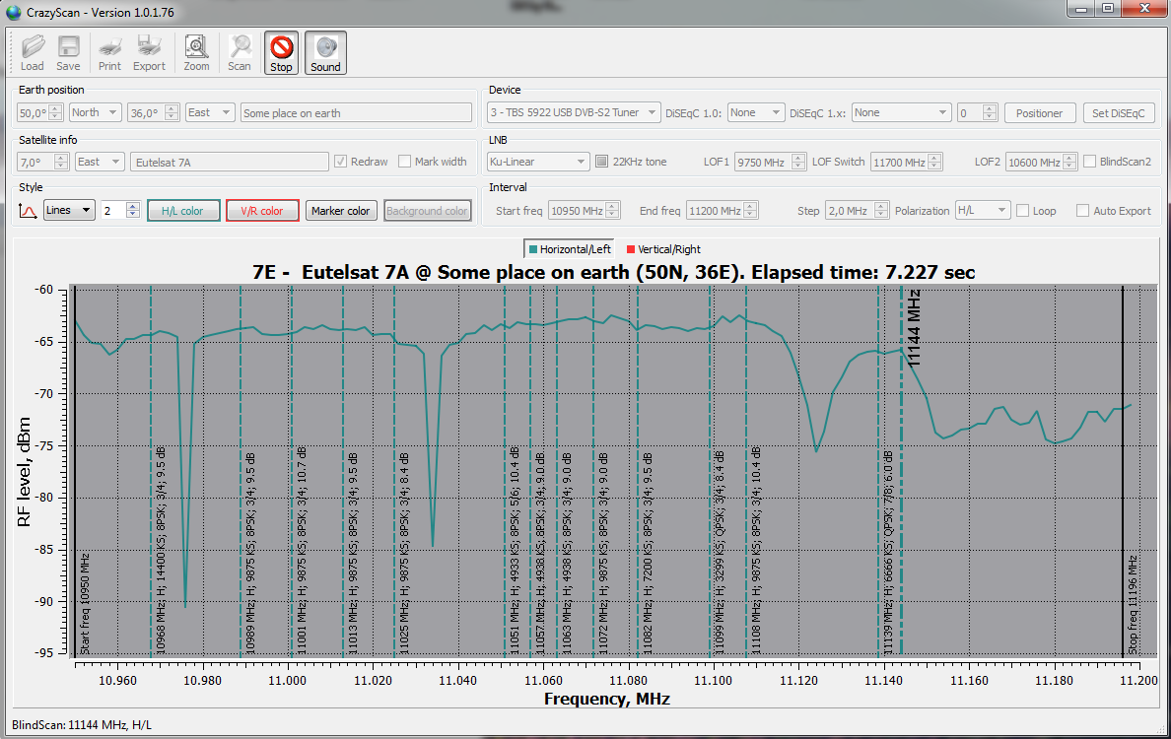Adjust the LOF1 9750 MHz stepper

pyautogui.click(x=798, y=162)
